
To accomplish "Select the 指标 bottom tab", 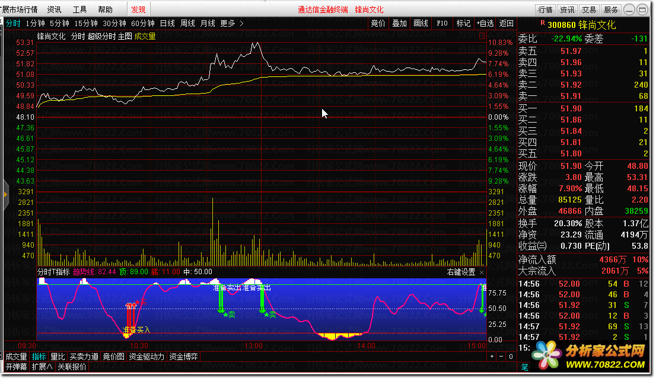I will (39, 356).
